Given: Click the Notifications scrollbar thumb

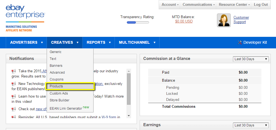Looking at the screenshot, I should point(129,89).
